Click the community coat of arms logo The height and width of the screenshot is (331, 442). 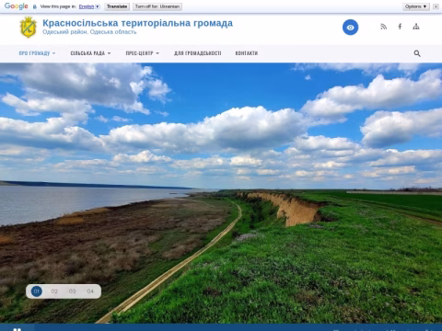29,28
